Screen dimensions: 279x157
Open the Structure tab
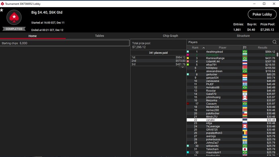coord(243,36)
